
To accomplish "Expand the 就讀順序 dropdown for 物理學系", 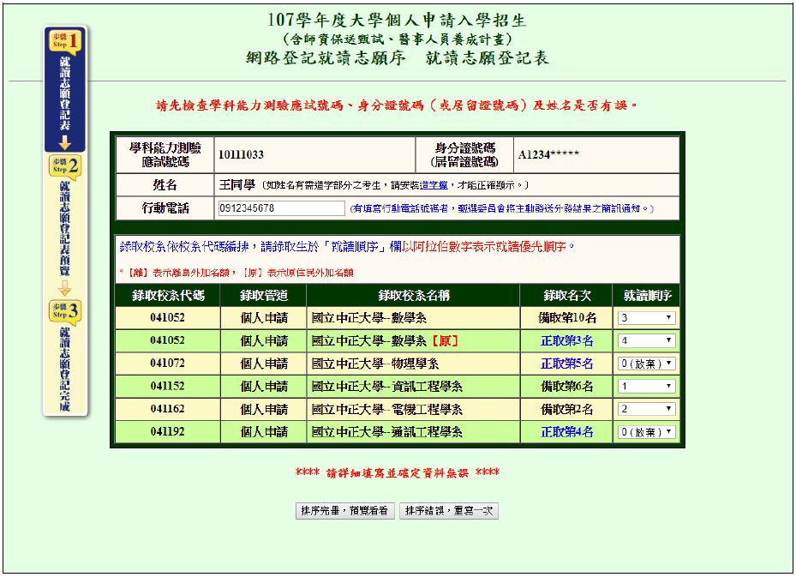I will (646, 364).
